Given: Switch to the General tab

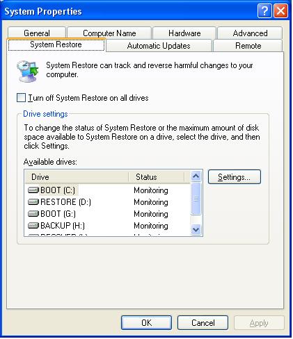Looking at the screenshot, I should point(37,33).
